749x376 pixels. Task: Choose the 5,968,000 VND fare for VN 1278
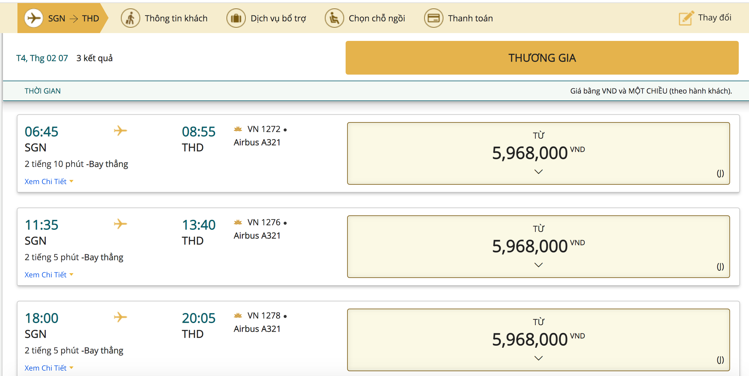[x=538, y=340]
